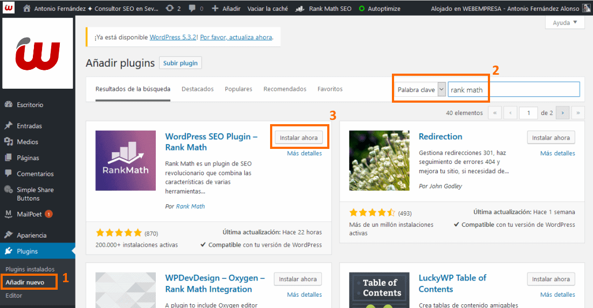The height and width of the screenshot is (308, 593).
Task: Click the Apariencia brush icon
Action: (x=9, y=235)
